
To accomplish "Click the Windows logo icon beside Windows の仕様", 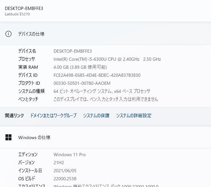I will pyautogui.click(x=8, y=138).
